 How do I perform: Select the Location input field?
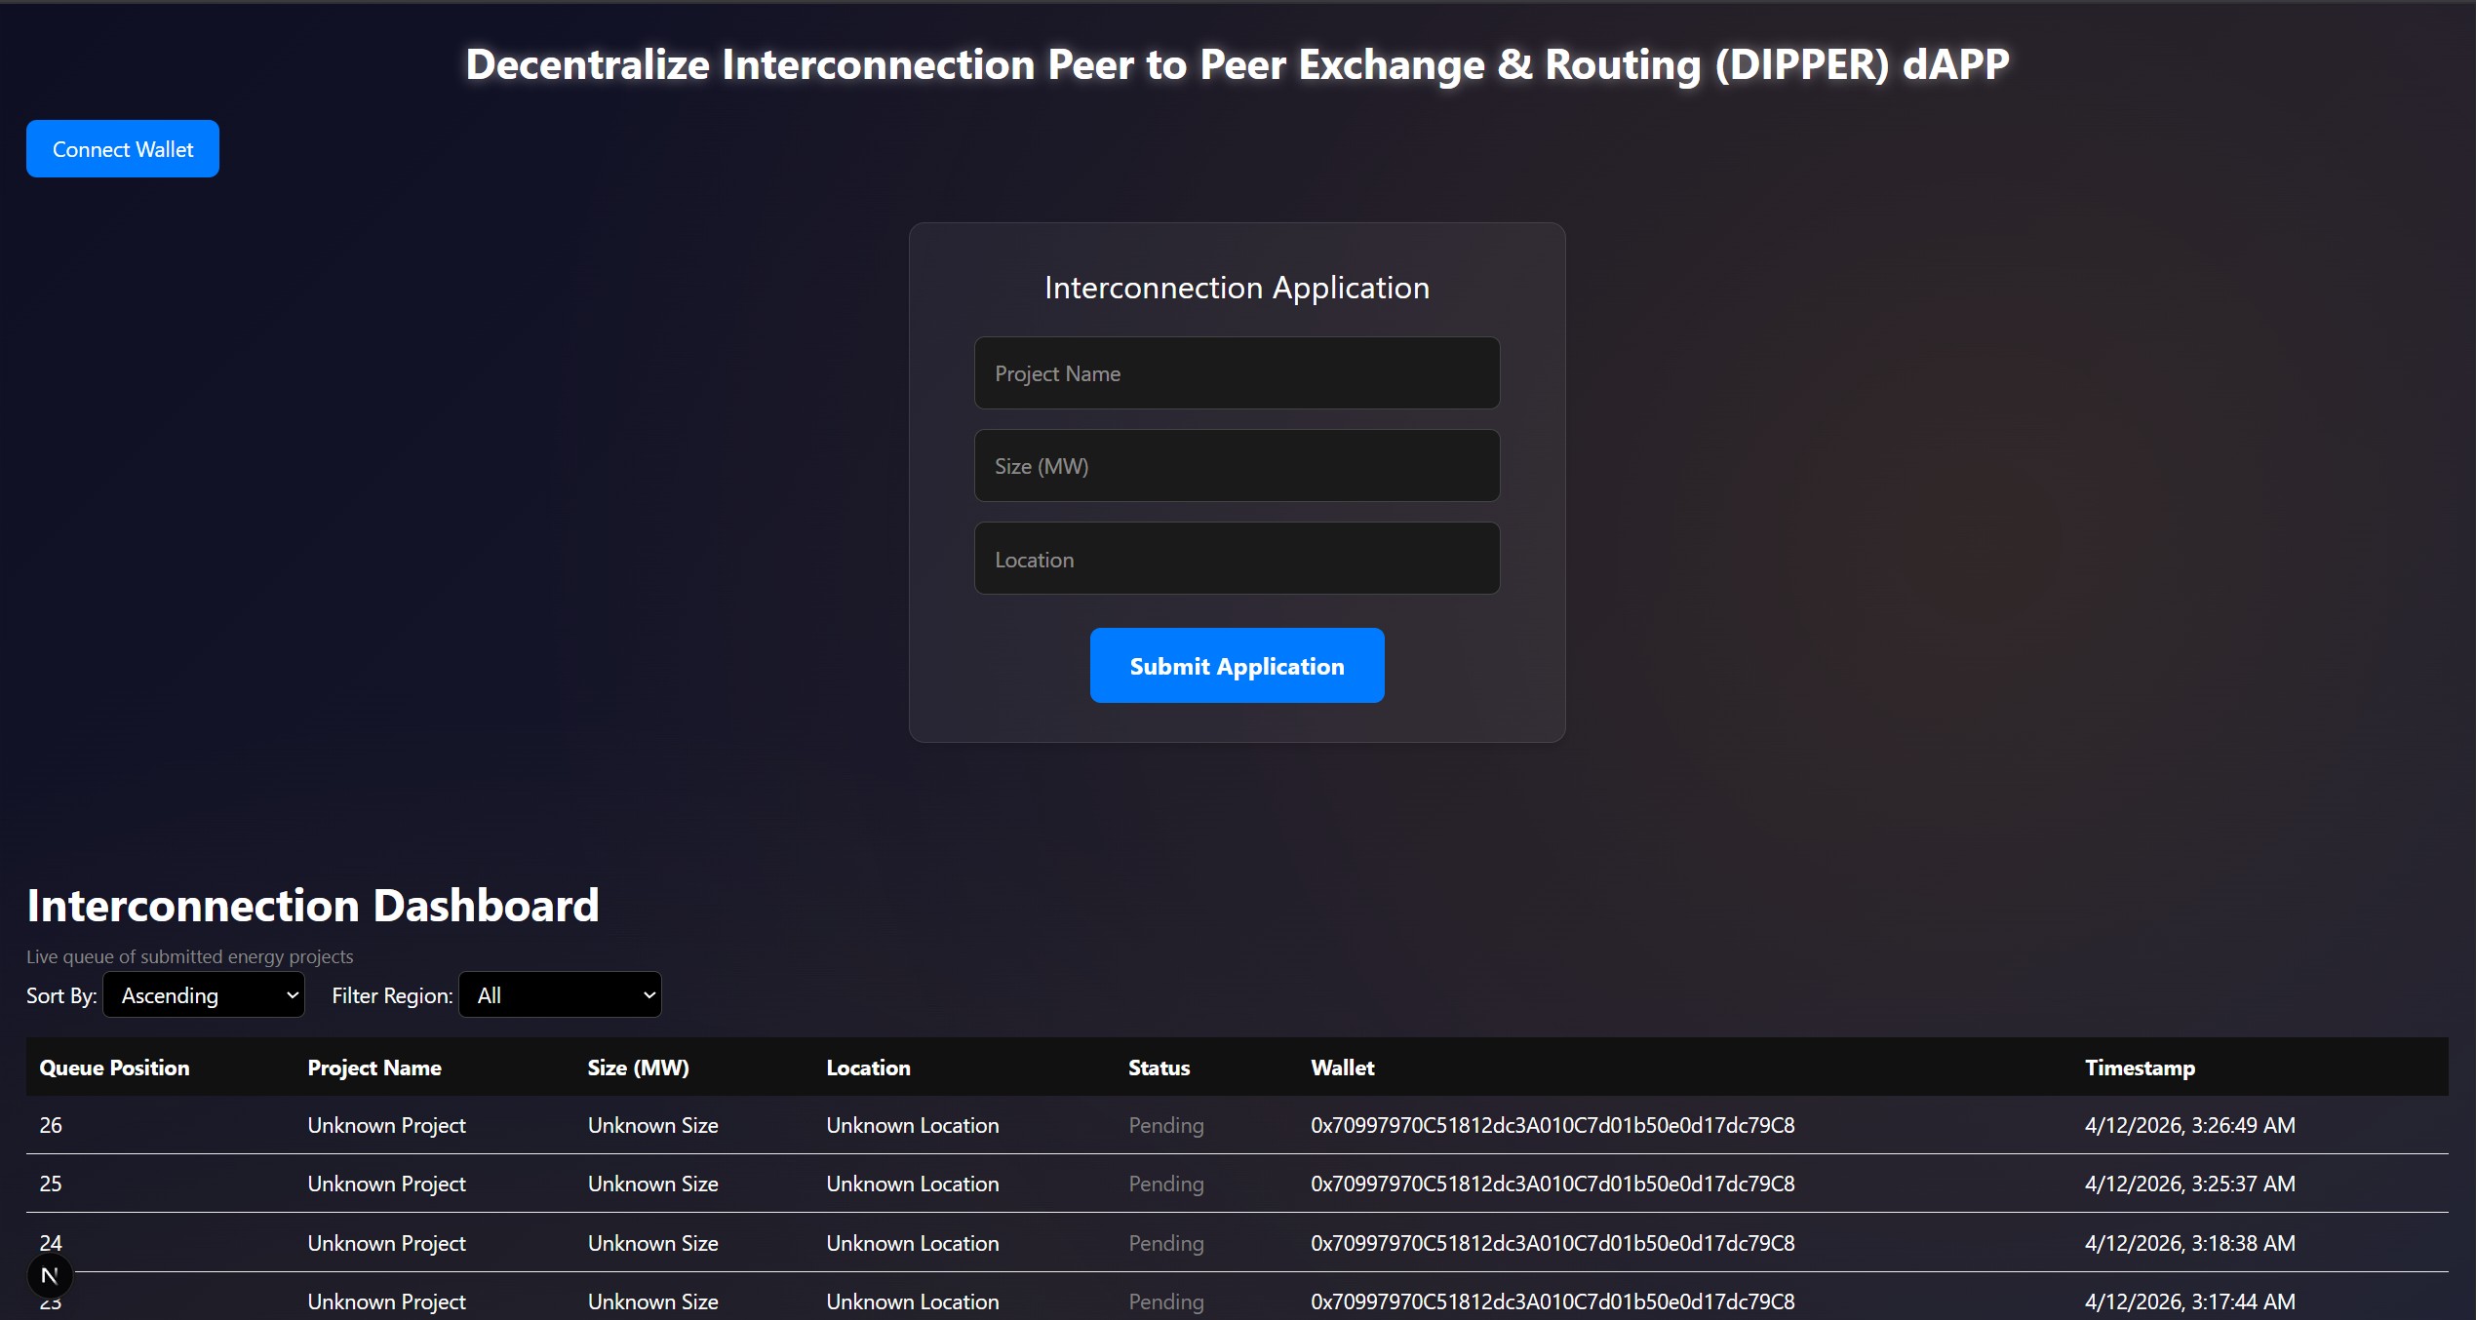pyautogui.click(x=1237, y=560)
